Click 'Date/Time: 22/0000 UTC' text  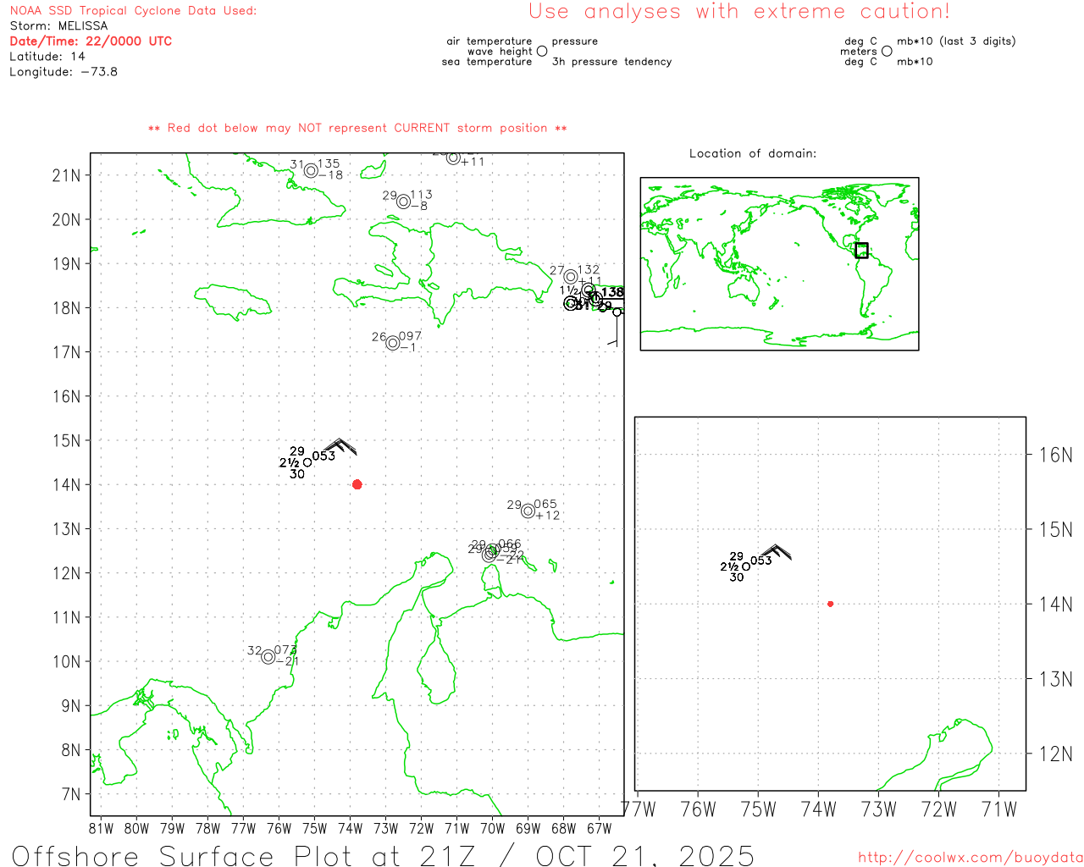click(x=91, y=41)
